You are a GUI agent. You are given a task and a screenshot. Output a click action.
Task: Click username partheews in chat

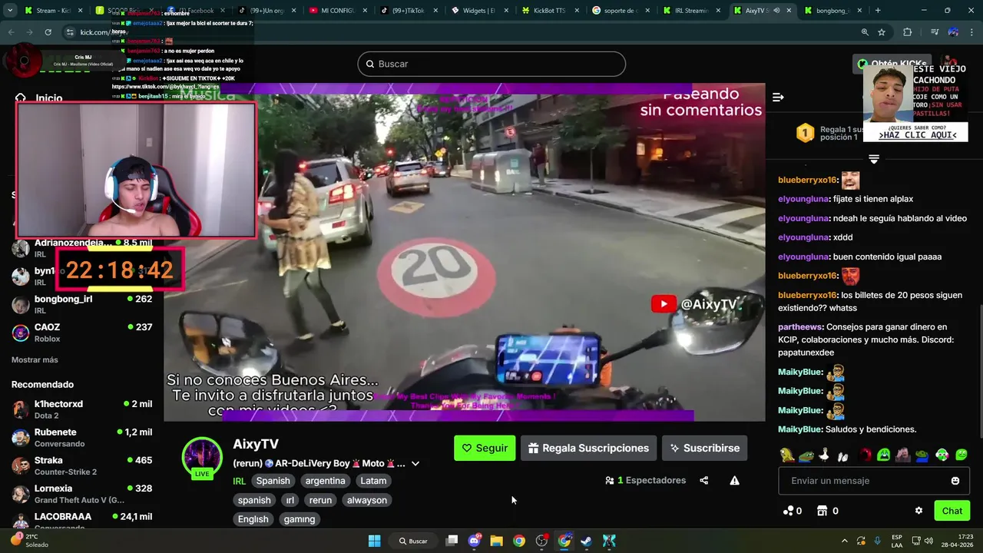click(x=800, y=326)
